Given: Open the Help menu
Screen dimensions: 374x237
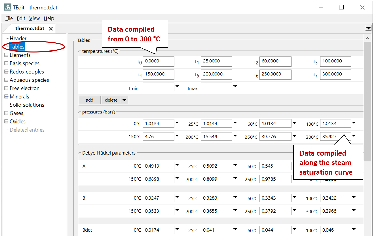Looking at the screenshot, I should click(x=49, y=18).
